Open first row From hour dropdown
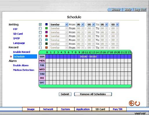Image resolution: width=149 pixels, height=115 pixels. [x=80, y=25]
